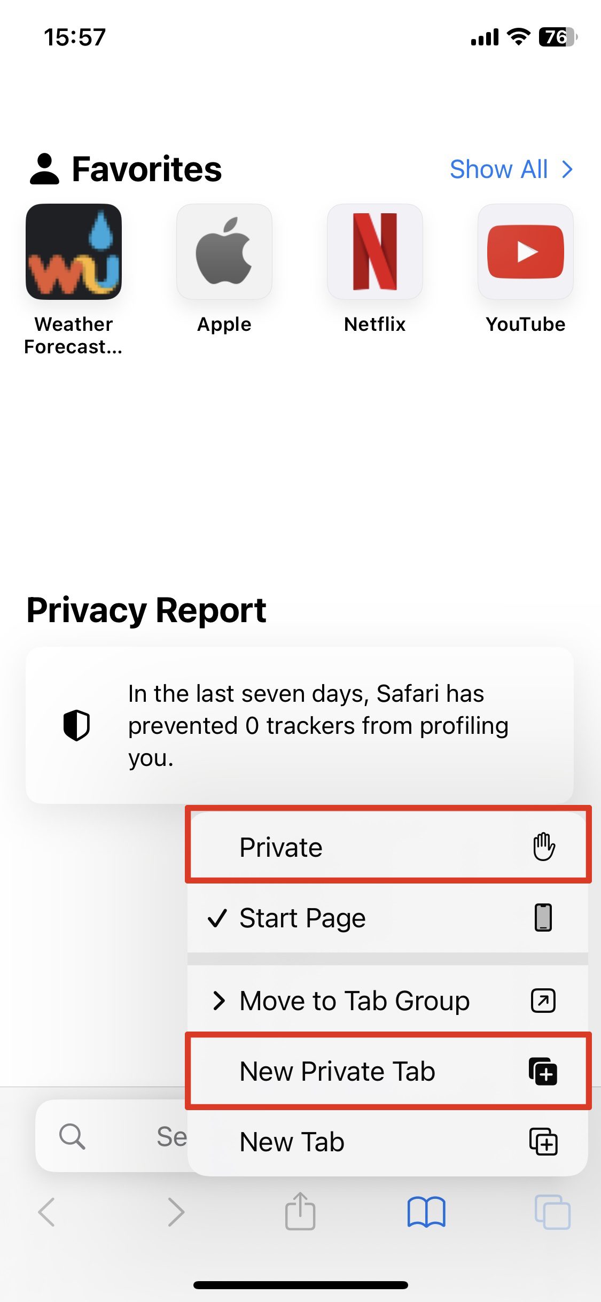
Task: Open the Apple favorite icon
Action: point(224,251)
